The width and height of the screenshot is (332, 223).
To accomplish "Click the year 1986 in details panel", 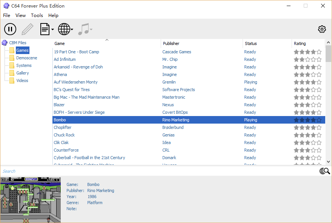I will [92, 197].
